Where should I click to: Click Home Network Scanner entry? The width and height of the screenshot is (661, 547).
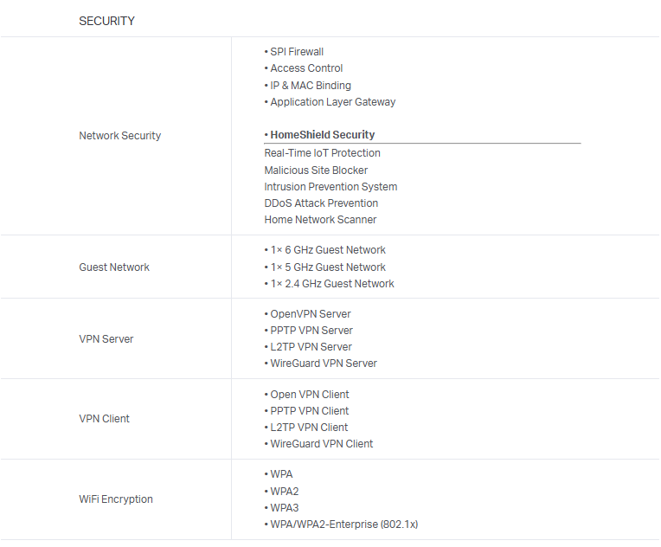point(320,220)
